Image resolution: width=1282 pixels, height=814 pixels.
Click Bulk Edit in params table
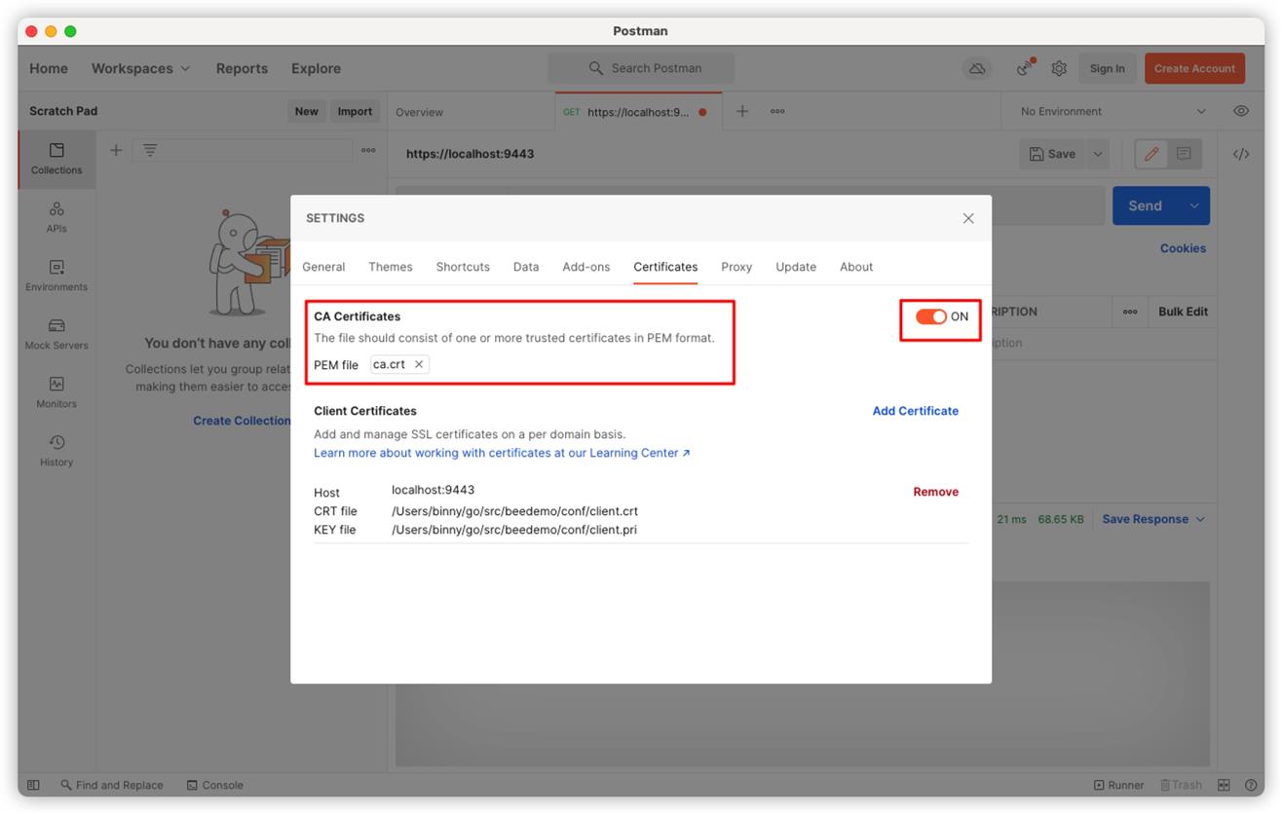pos(1183,312)
